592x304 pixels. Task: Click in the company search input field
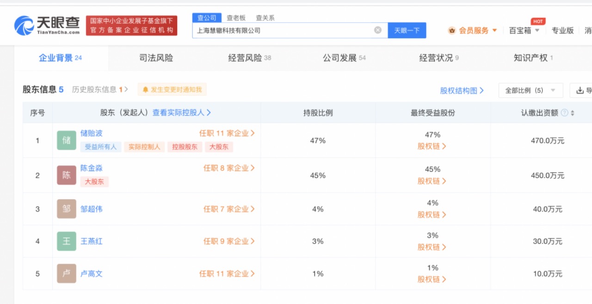[x=282, y=30]
